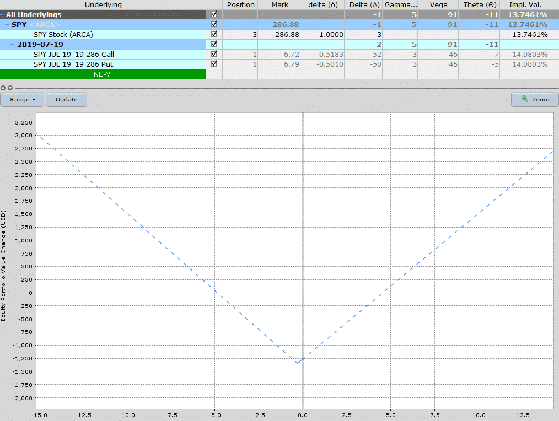The image size is (559, 421).
Task: Click the Vega column header
Action: click(x=438, y=4)
